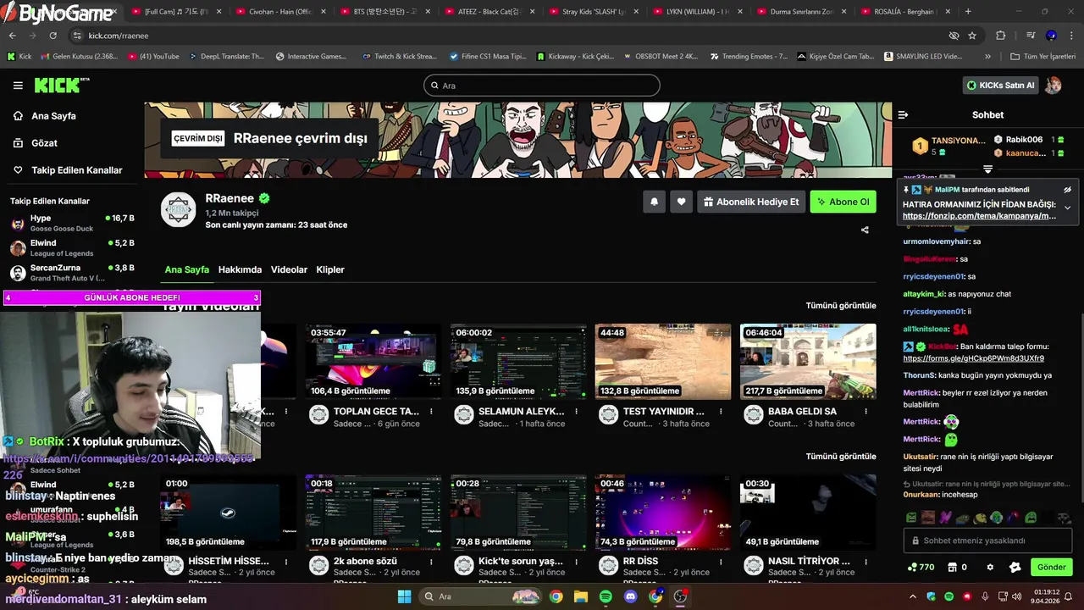Click the notification bell next to RRaenee

[x=654, y=202]
